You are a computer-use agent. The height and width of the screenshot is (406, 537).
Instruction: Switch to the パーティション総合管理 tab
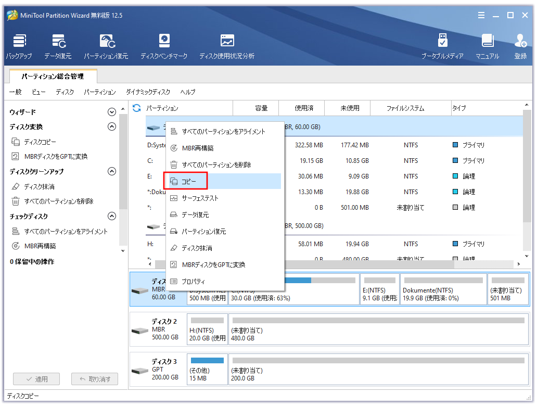[52, 76]
